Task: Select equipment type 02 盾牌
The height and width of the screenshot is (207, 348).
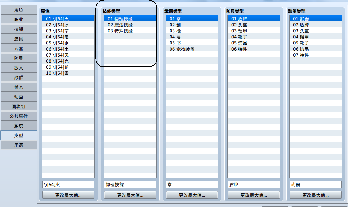Action: click(315, 25)
